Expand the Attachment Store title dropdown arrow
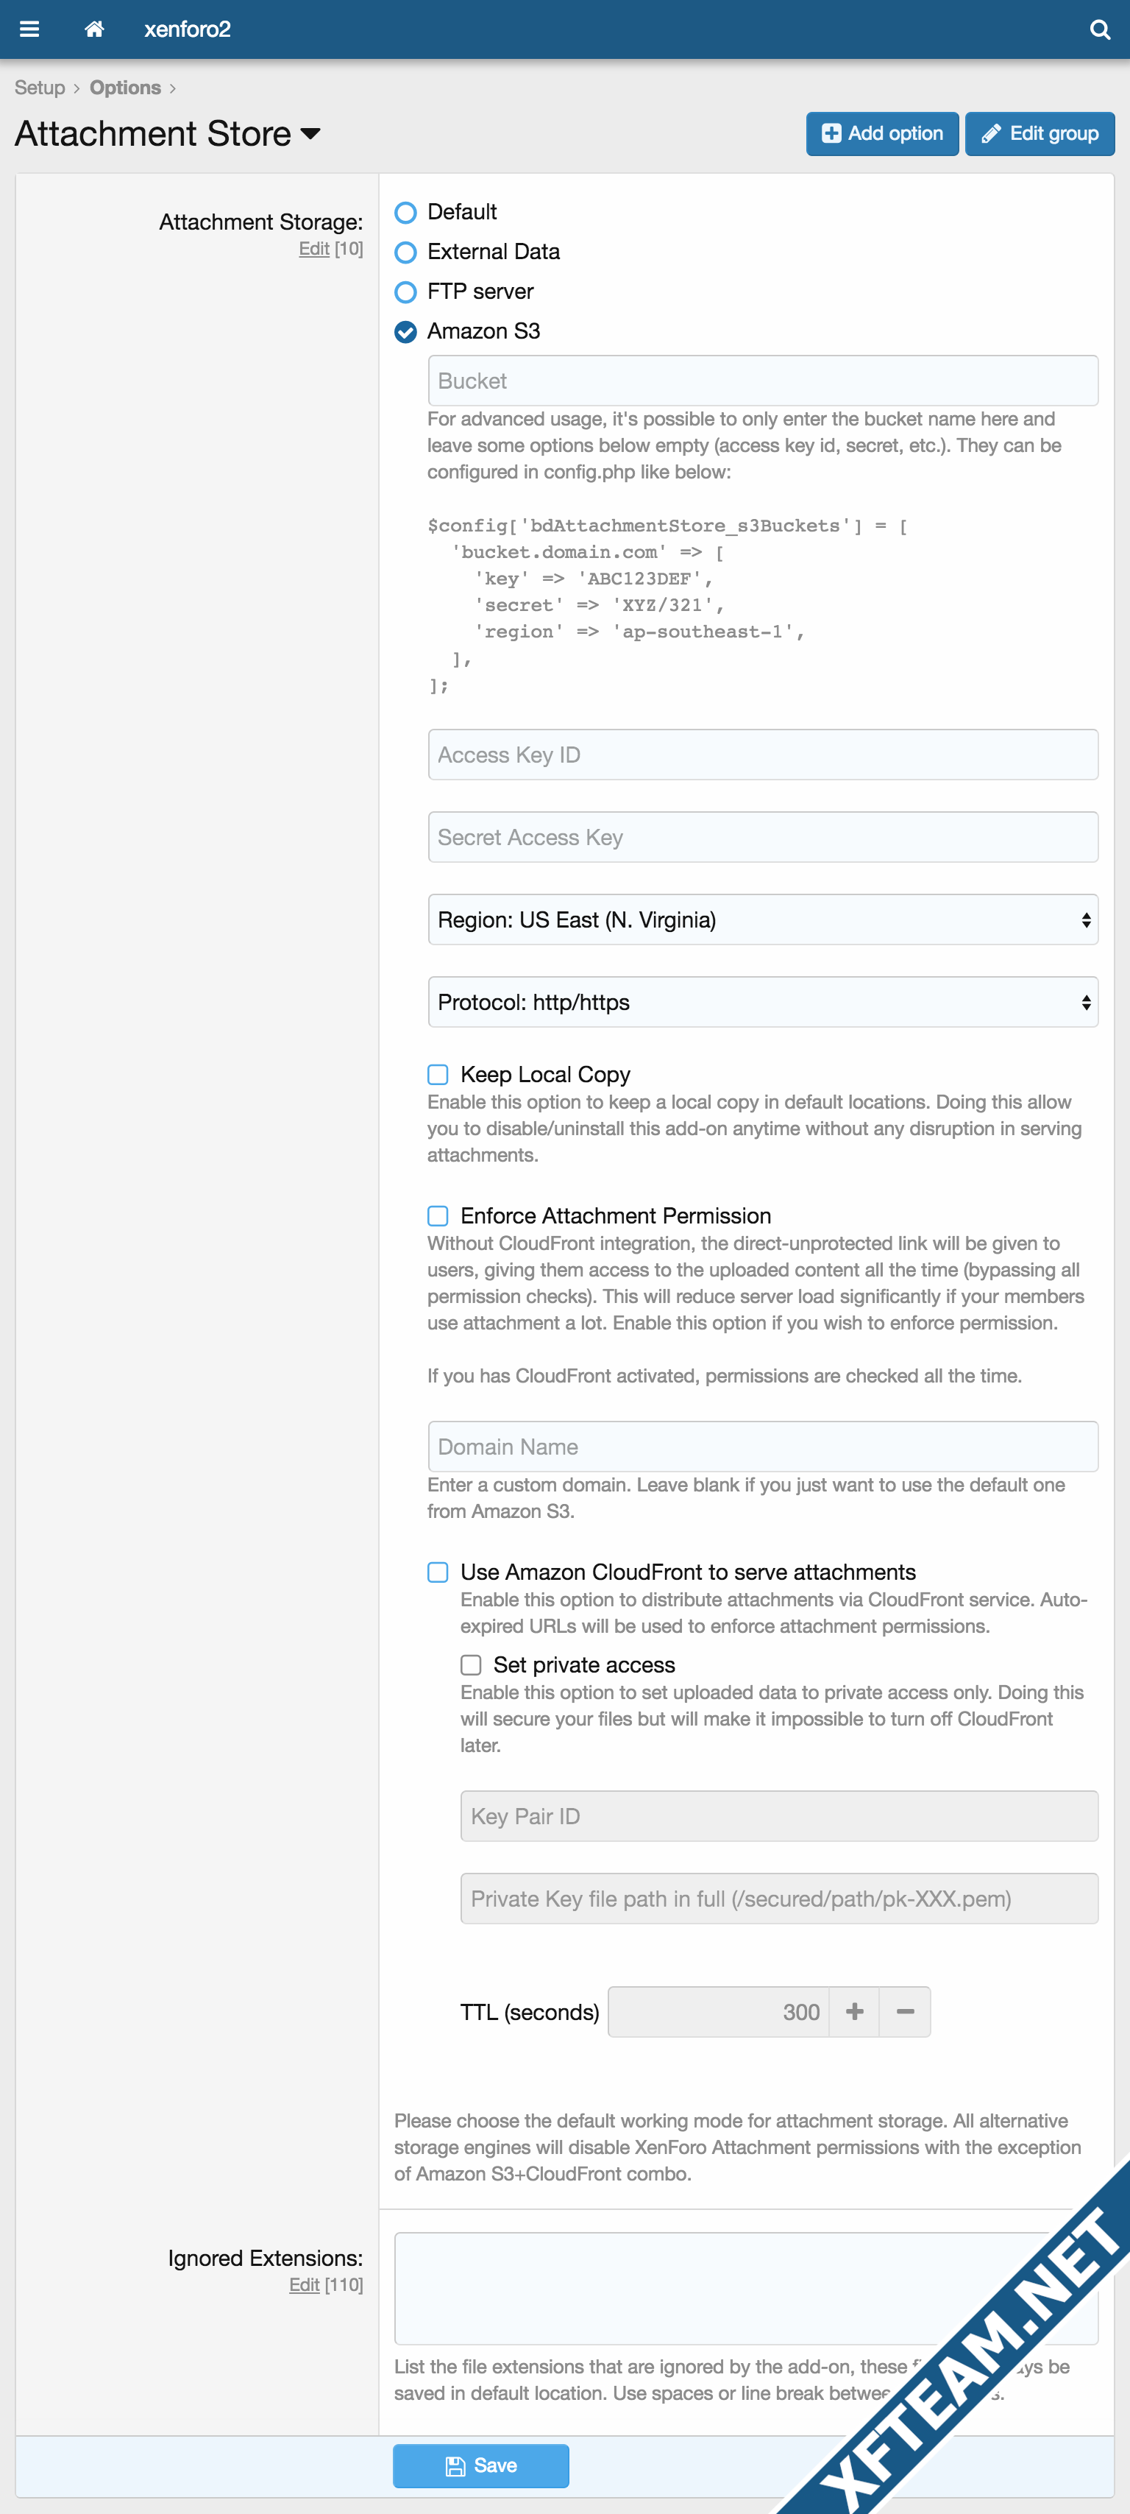The width and height of the screenshot is (1130, 2514). point(310,135)
